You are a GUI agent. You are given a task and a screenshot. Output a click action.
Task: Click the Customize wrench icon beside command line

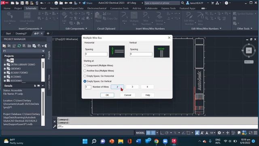[55, 127]
